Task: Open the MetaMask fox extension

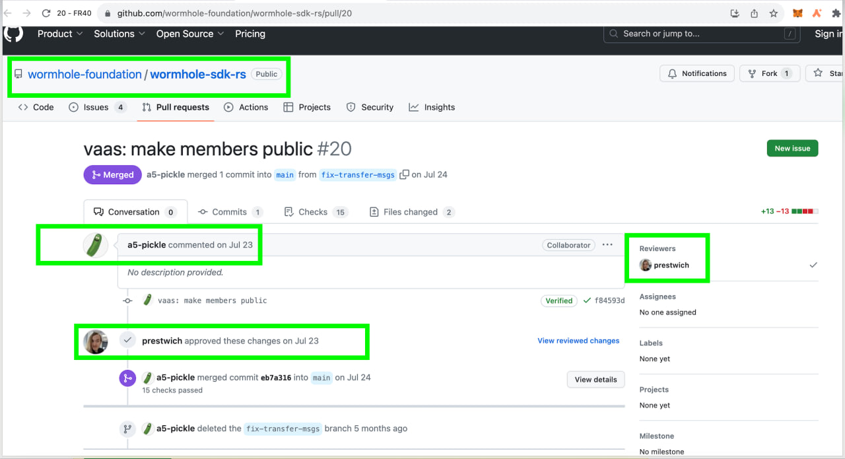Action: [x=797, y=13]
